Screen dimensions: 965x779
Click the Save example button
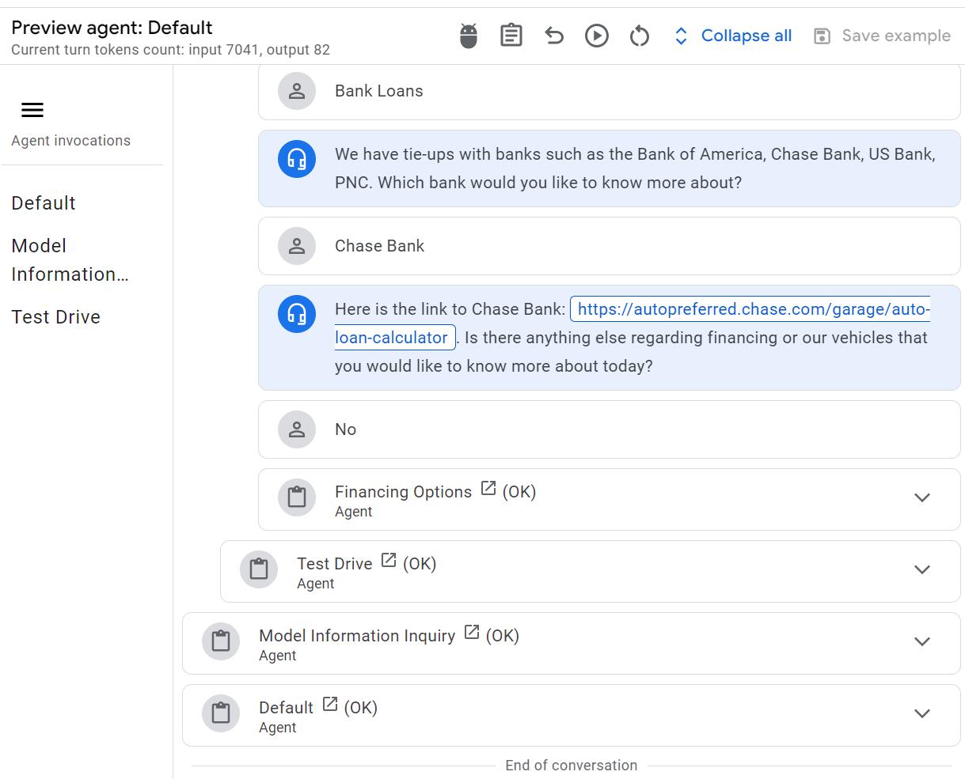[882, 36]
